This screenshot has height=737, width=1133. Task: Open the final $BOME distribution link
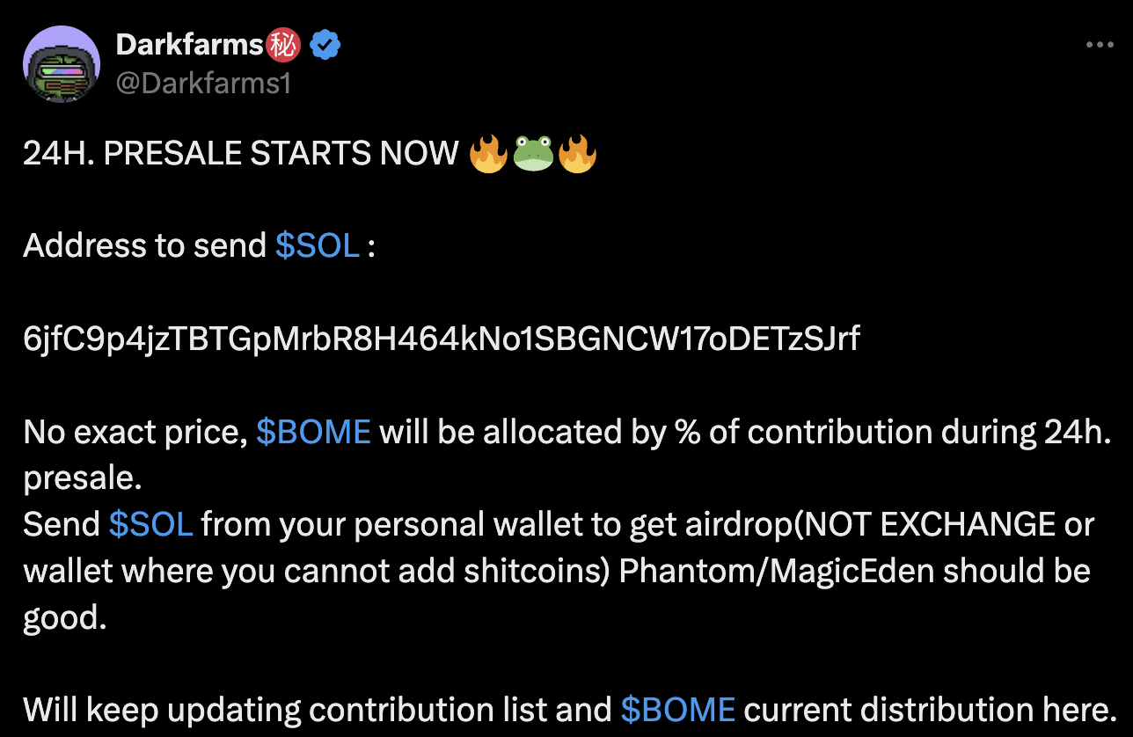tap(677, 709)
